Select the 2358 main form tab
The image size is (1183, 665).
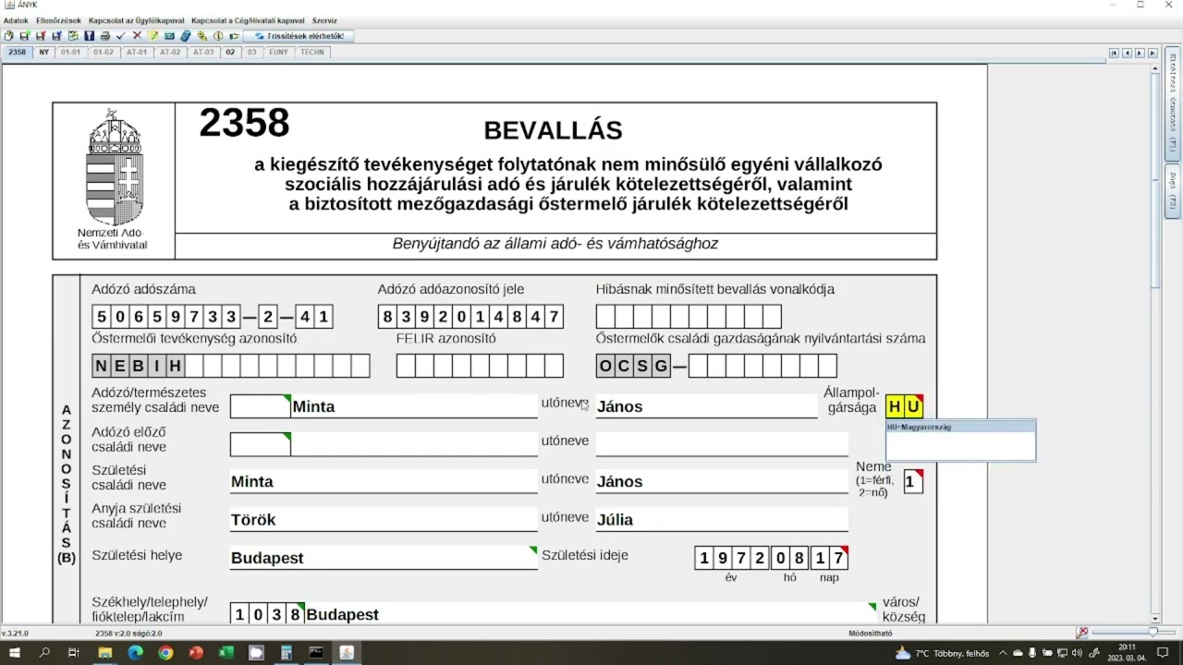[18, 53]
